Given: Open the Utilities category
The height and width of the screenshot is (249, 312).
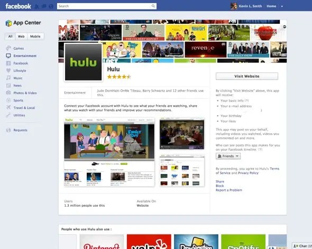Looking at the screenshot, I should tap(19, 115).
